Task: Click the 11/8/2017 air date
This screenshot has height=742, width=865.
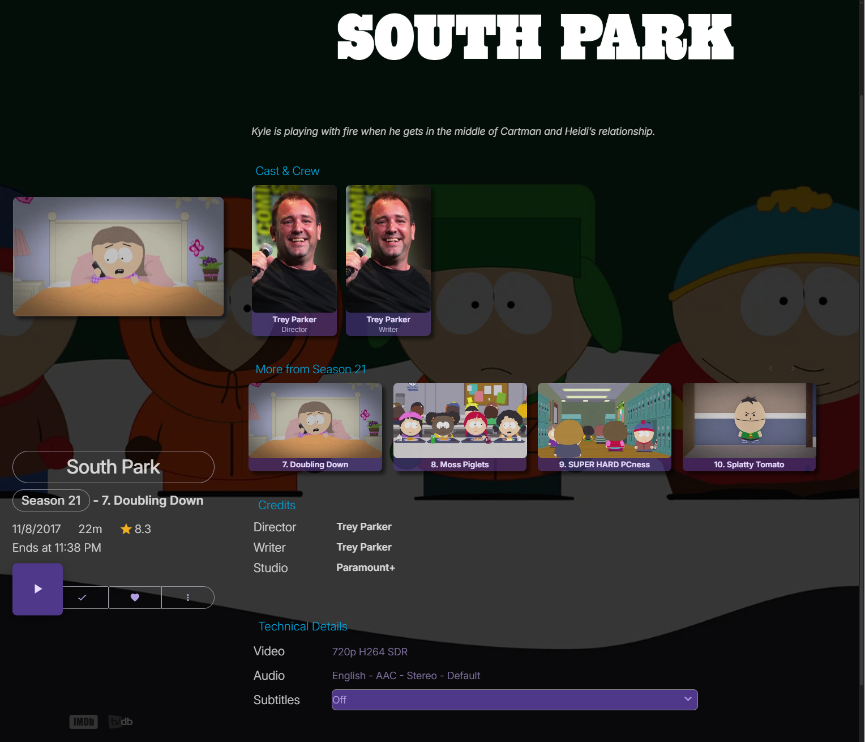Action: 37,529
